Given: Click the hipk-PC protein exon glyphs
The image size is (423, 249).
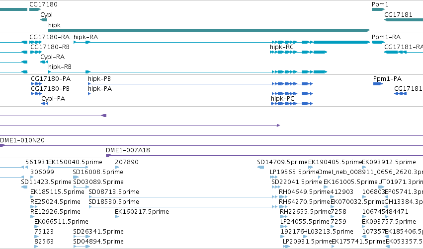Looking at the screenshot, I should coord(292,104).
